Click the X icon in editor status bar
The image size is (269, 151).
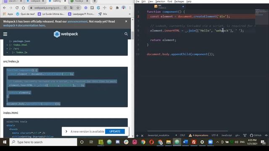(142, 135)
